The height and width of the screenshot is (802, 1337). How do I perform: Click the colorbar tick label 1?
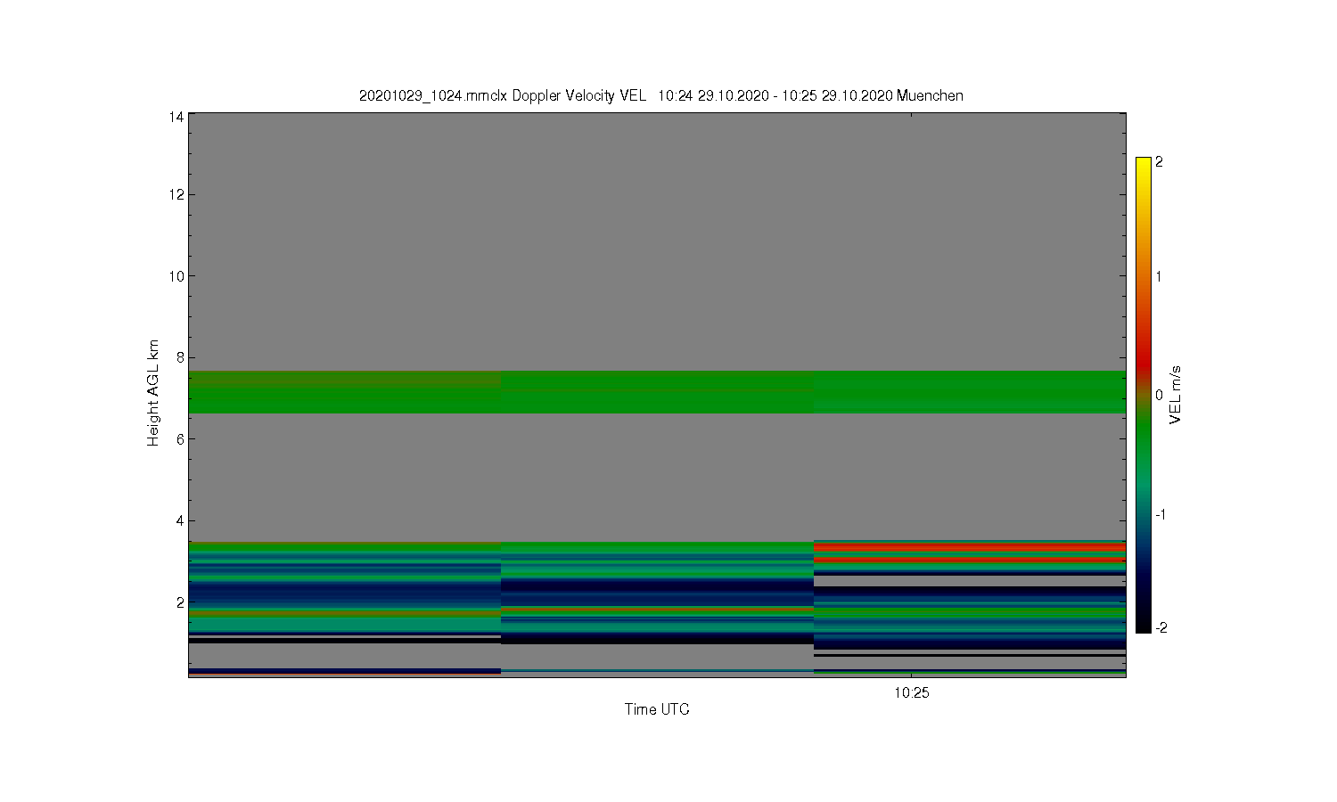click(x=1159, y=276)
